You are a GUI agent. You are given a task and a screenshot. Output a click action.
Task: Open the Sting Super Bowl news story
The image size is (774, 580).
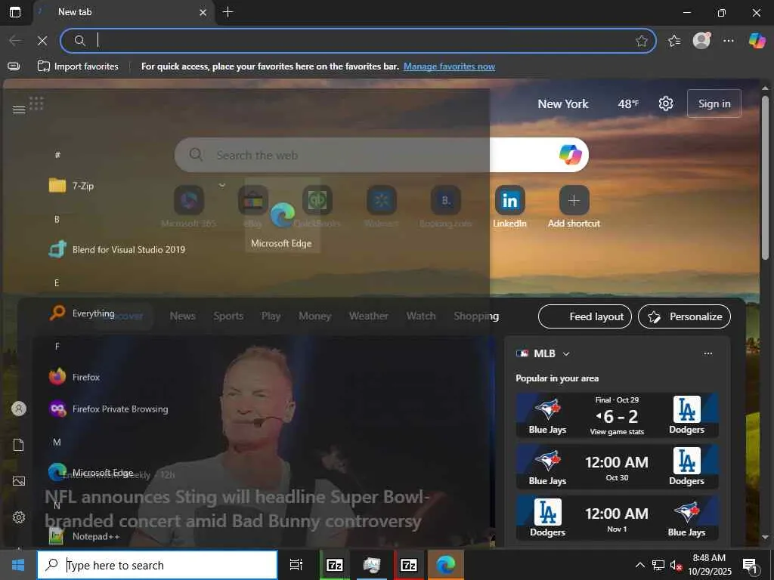[237, 509]
